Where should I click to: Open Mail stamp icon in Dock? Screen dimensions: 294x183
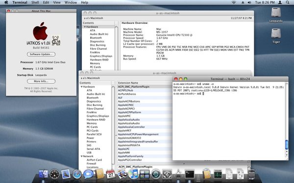[66, 174]
